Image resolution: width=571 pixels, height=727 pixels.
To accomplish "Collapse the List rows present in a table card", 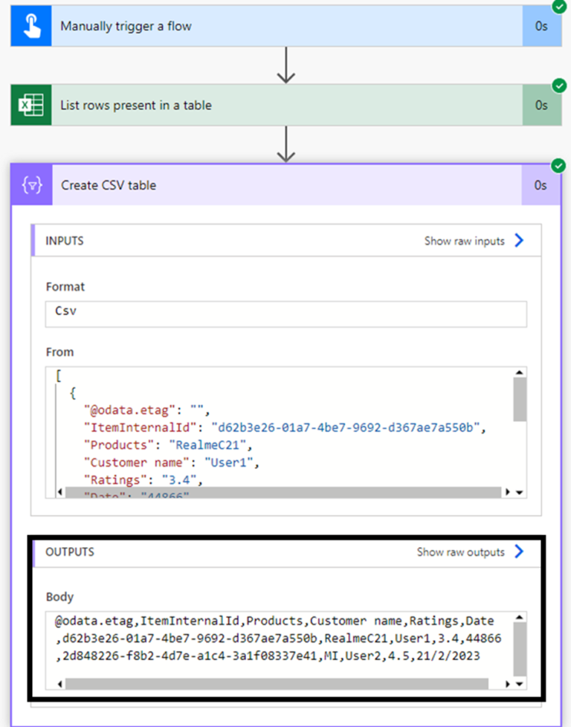I will click(x=223, y=105).
